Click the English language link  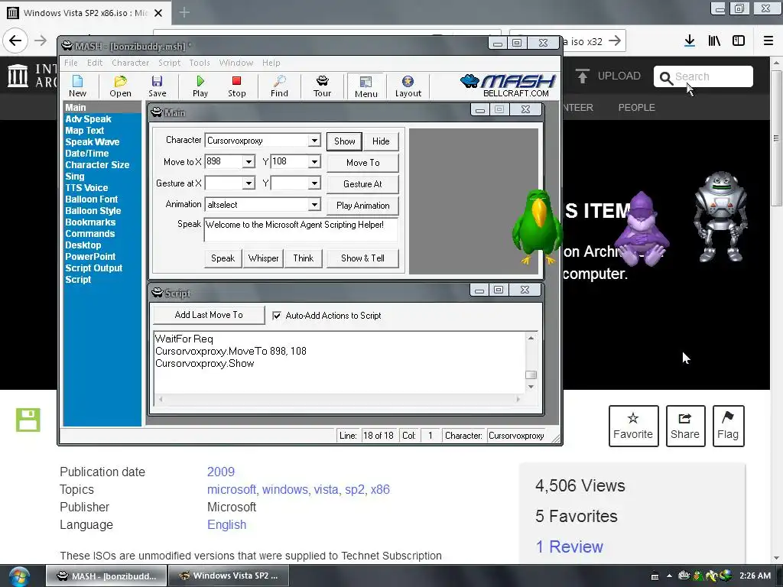coord(226,524)
